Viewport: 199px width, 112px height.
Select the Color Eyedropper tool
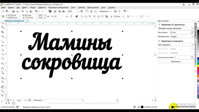pyautogui.click(x=2, y=87)
